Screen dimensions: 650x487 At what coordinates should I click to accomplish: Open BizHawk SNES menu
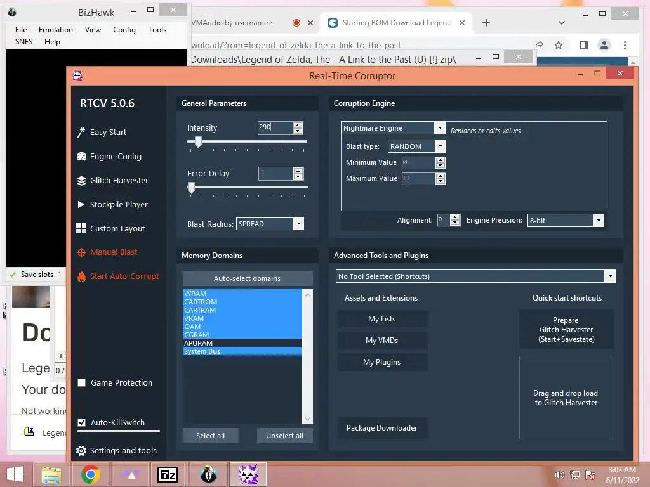point(23,42)
